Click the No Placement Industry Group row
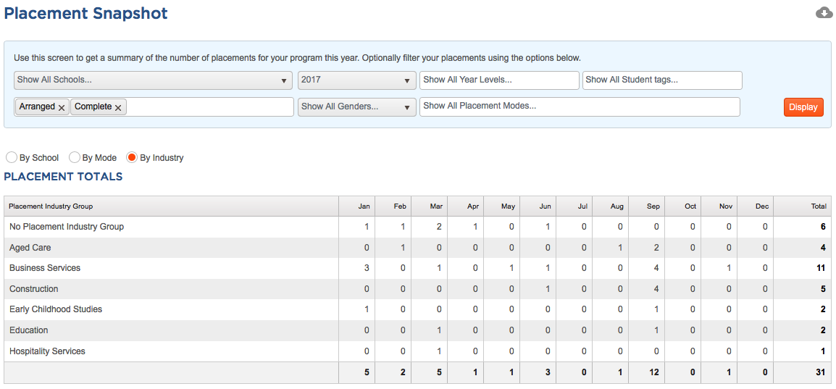836x389 pixels. pyautogui.click(x=417, y=227)
